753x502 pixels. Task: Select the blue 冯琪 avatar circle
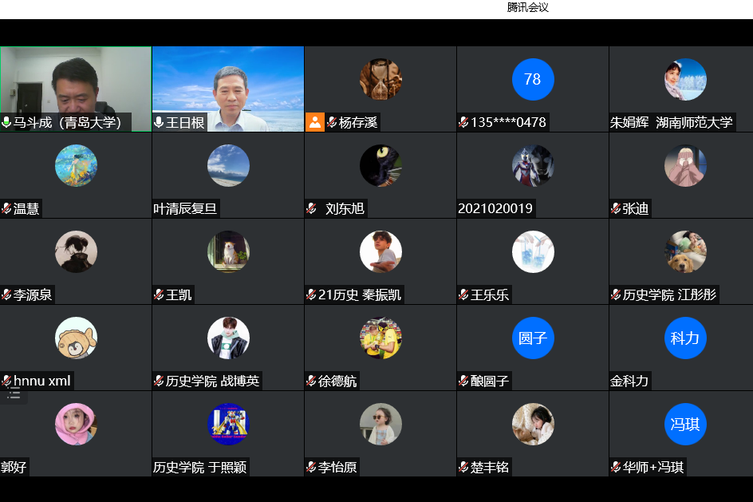point(685,424)
